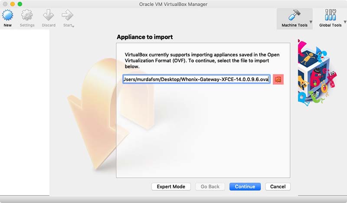Click the Discard arrow icon
This screenshot has height=203, width=347.
point(48,16)
